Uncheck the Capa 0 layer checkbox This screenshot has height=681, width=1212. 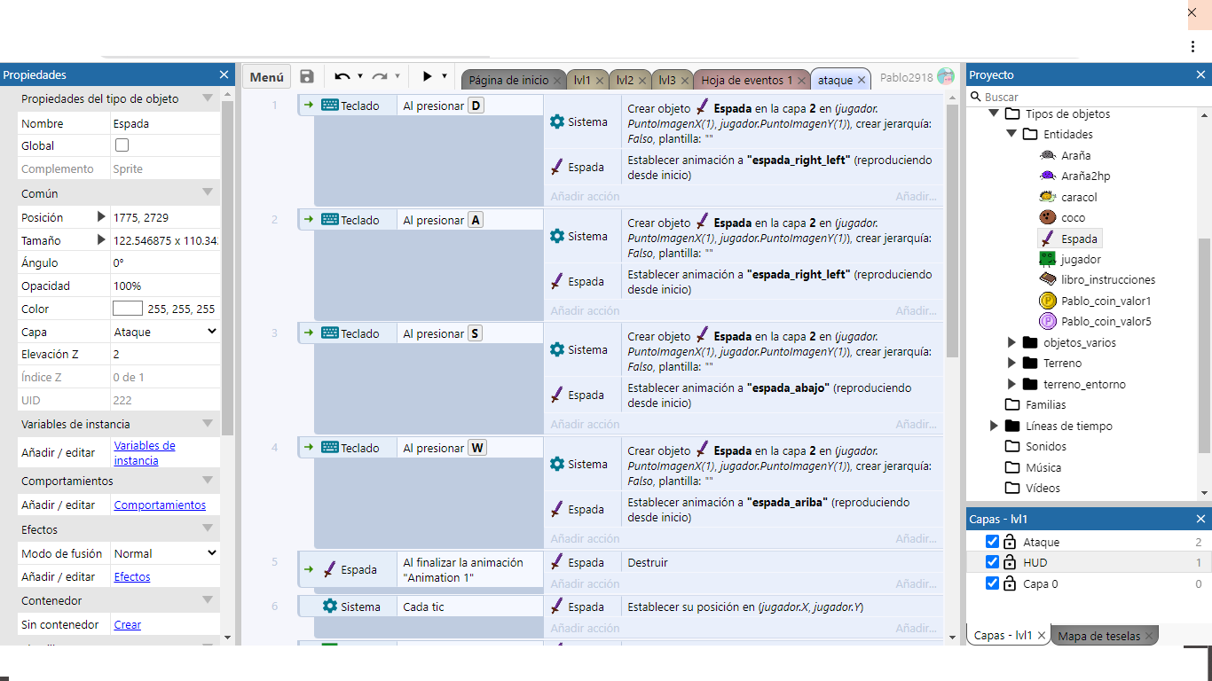pos(993,583)
